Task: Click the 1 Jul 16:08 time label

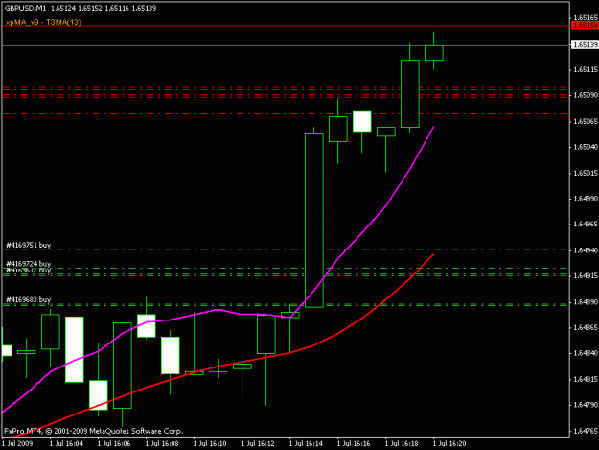Action: [x=162, y=444]
